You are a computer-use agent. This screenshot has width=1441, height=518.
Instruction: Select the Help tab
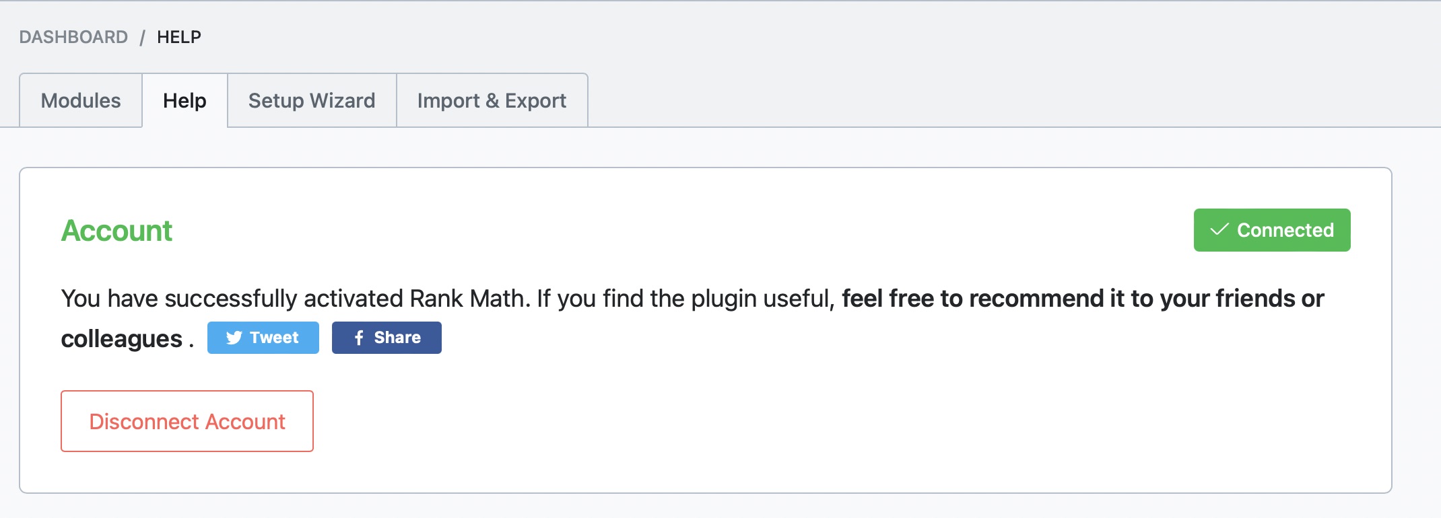pos(184,100)
